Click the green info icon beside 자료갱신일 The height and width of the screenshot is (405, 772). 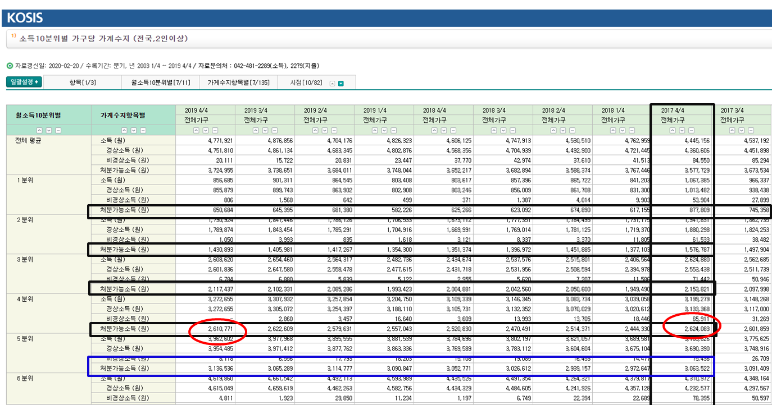(9, 66)
